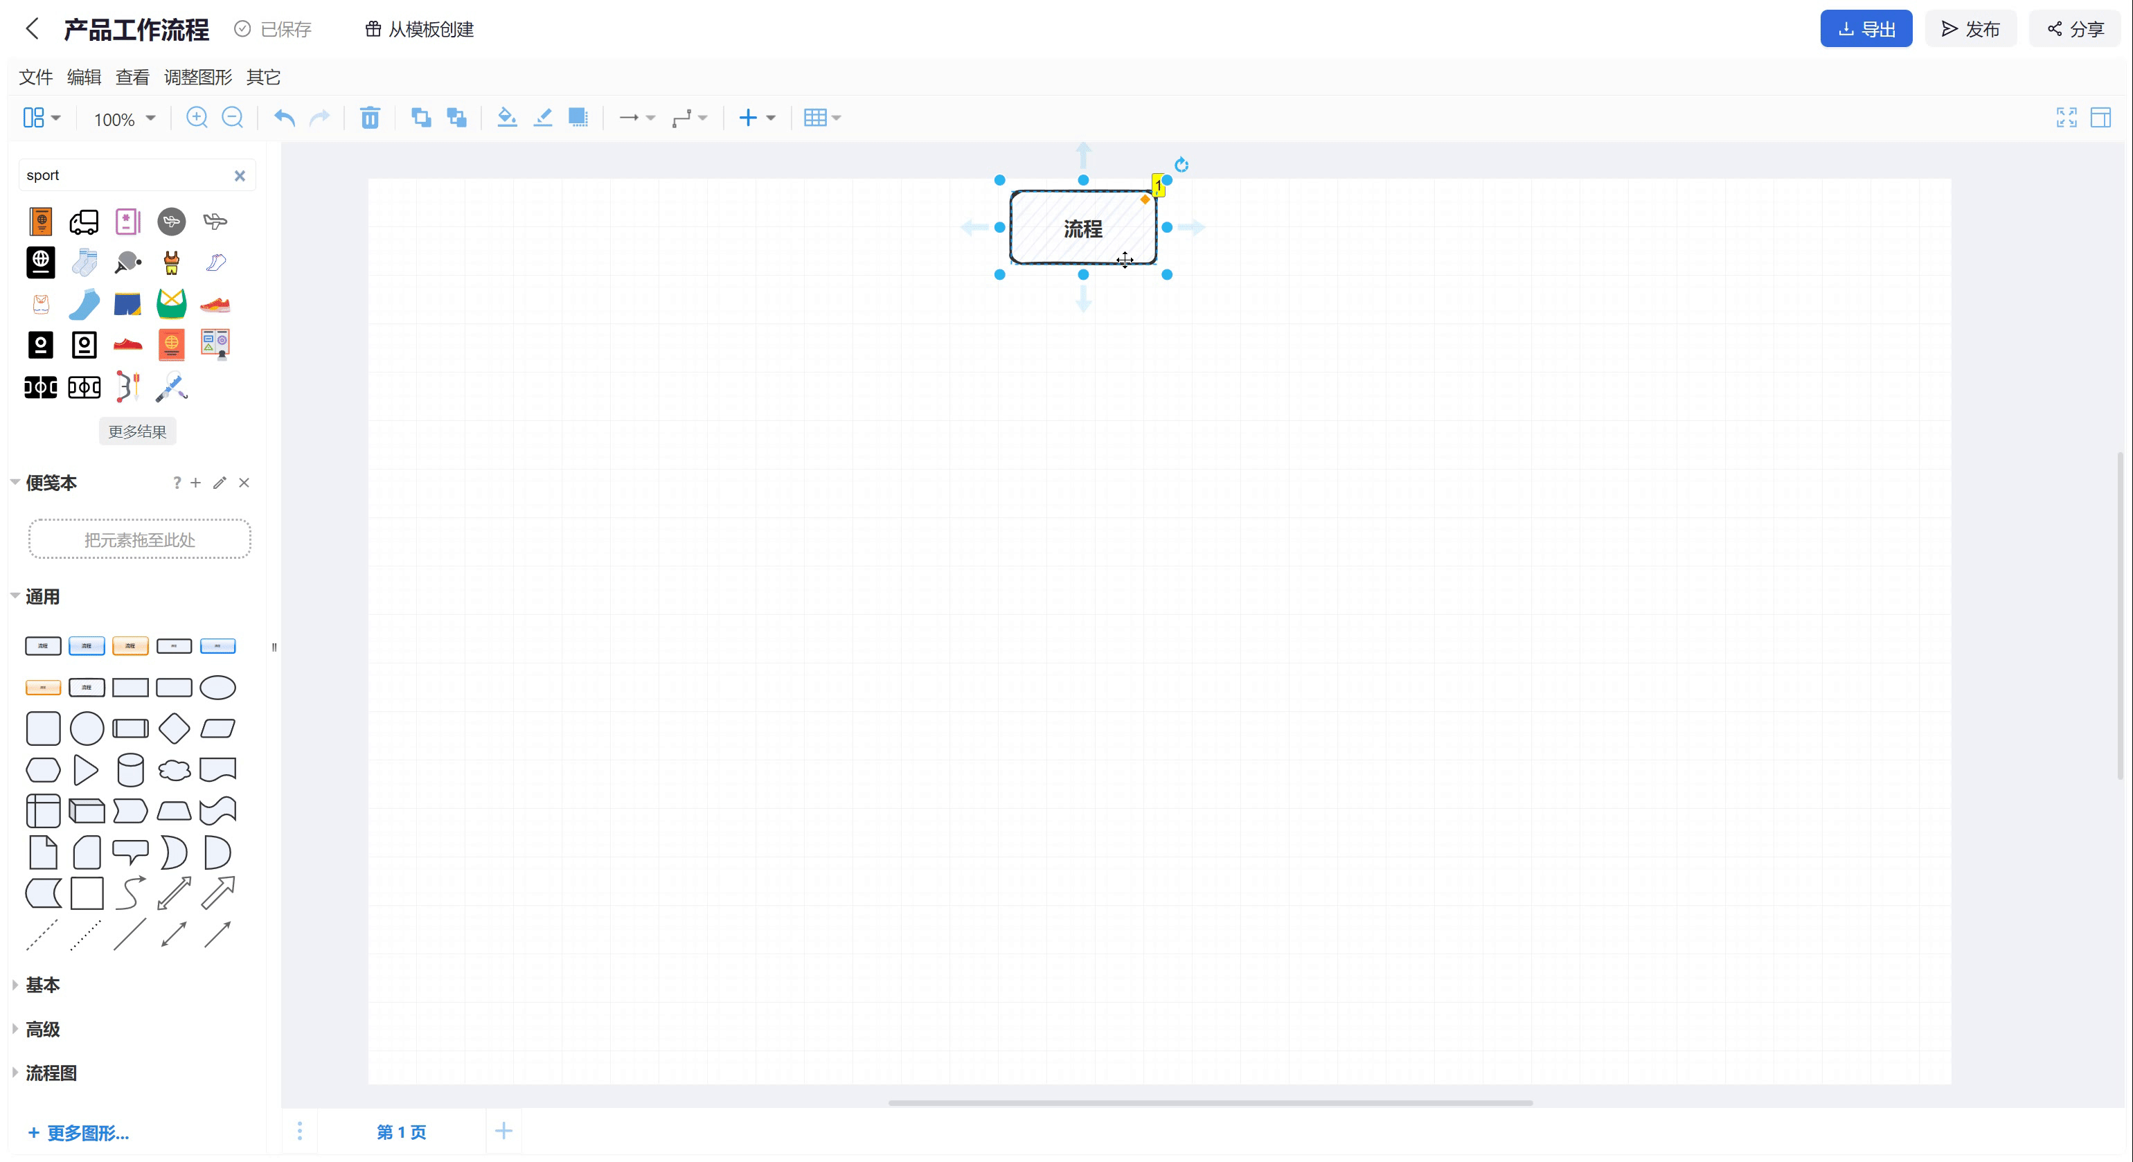This screenshot has height=1162, width=2133.
Task: Collapse the 通用 shapes section
Action: [42, 596]
